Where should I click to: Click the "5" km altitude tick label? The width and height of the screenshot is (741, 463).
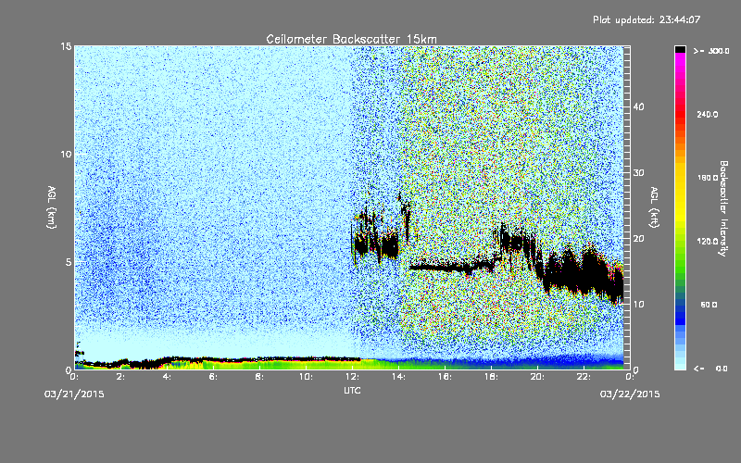[x=68, y=262]
